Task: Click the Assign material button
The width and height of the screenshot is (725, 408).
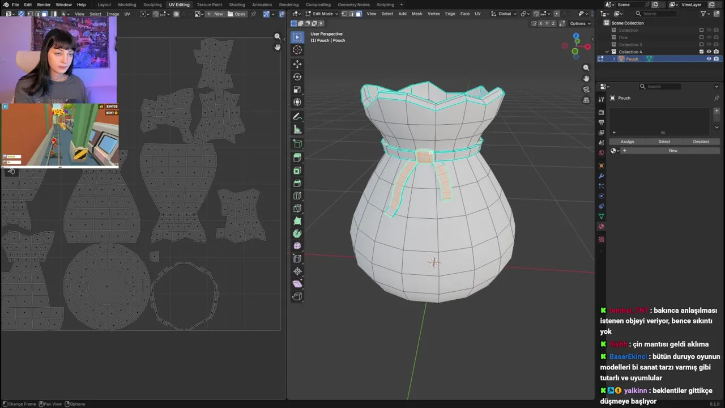Action: (627, 142)
